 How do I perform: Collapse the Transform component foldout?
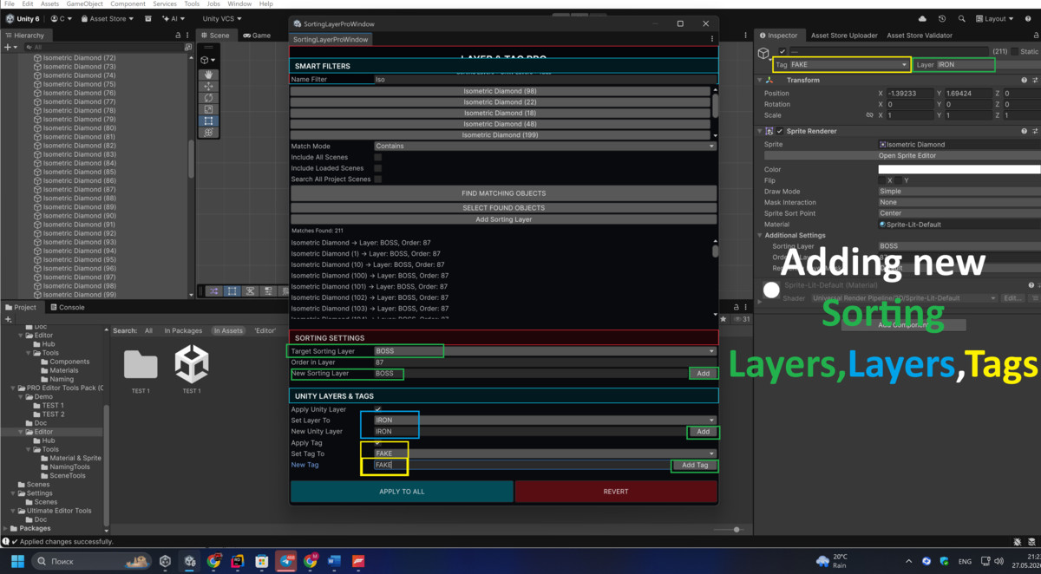(759, 80)
